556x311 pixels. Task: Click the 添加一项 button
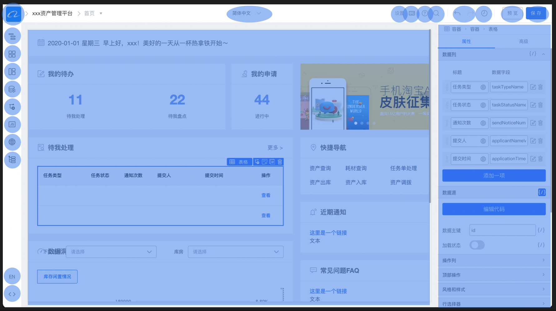494,175
